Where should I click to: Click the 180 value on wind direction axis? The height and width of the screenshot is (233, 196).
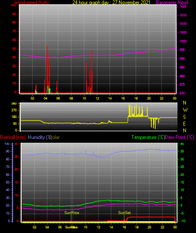click(x=14, y=117)
